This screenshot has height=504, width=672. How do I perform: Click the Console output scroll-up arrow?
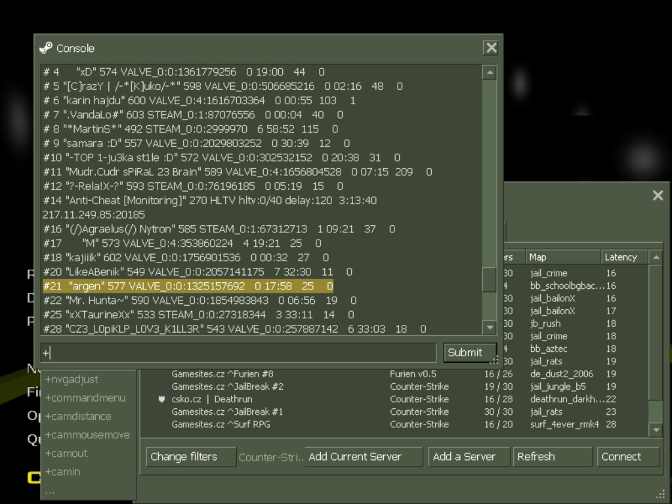click(x=490, y=72)
